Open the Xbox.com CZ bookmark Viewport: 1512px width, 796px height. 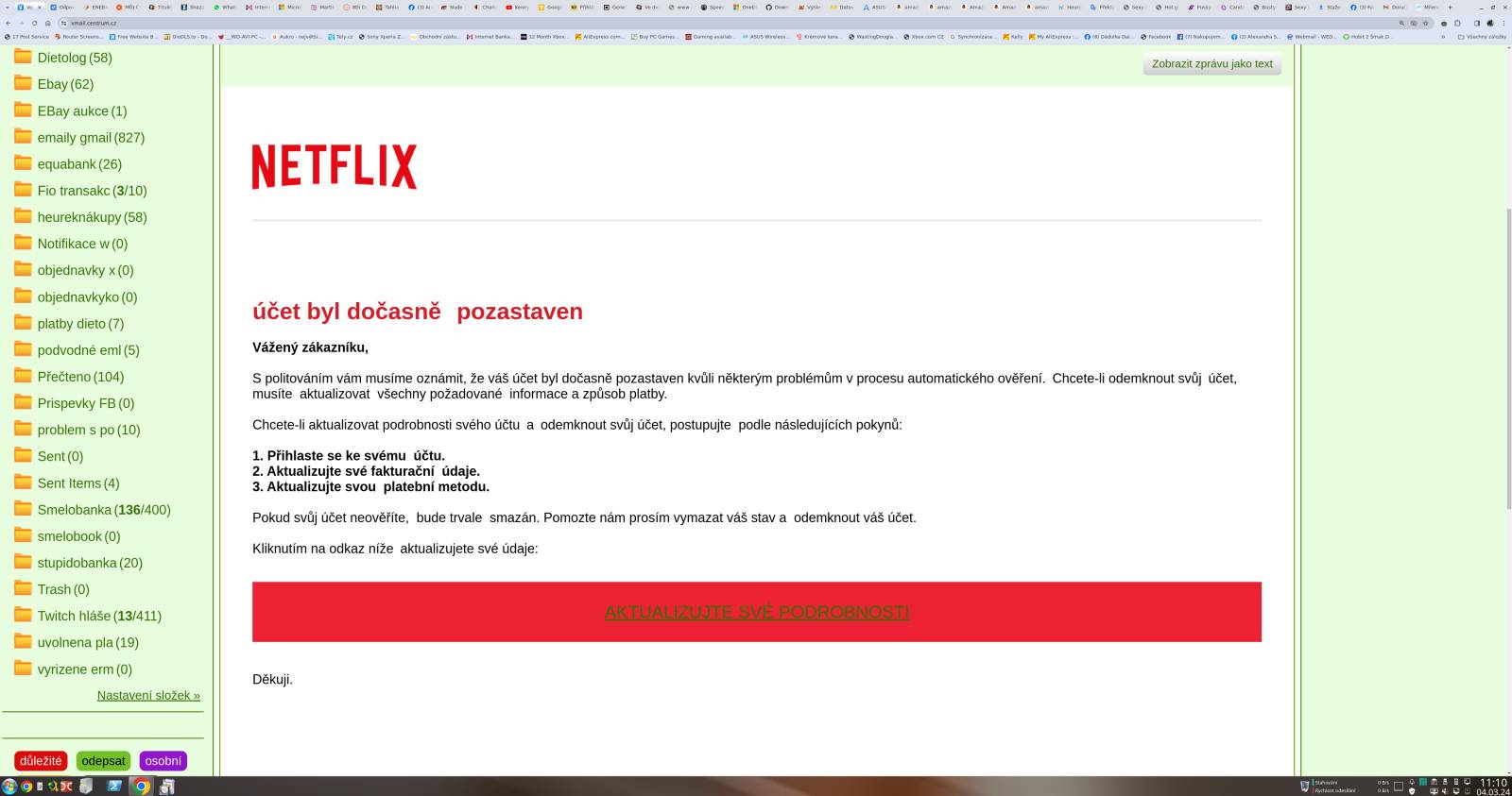pos(923,37)
